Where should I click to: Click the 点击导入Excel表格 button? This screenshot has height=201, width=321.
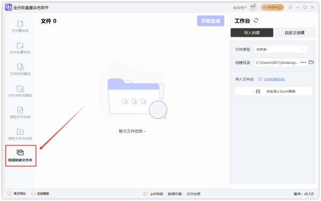tap(273, 91)
